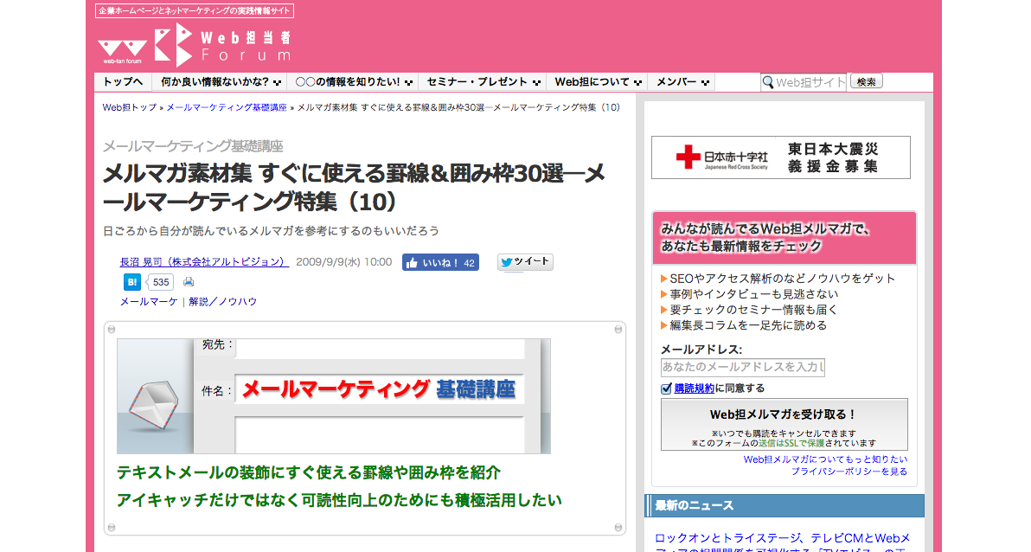
Task: Click the メールマーケティング基礎講座 article banner image
Action: [333, 396]
